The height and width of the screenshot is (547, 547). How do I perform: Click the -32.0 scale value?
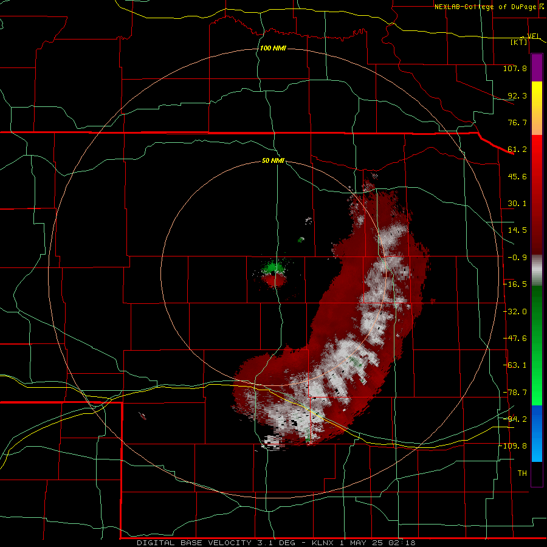tap(515, 312)
